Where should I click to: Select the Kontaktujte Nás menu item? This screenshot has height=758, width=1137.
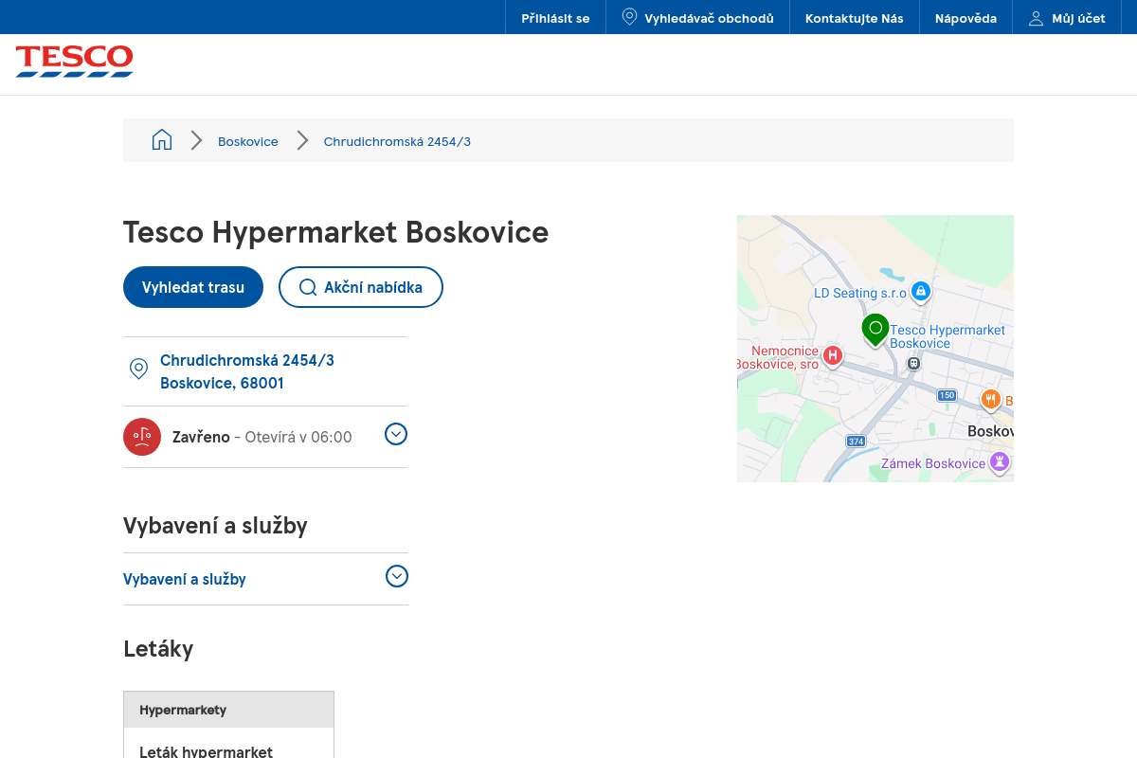(x=855, y=18)
